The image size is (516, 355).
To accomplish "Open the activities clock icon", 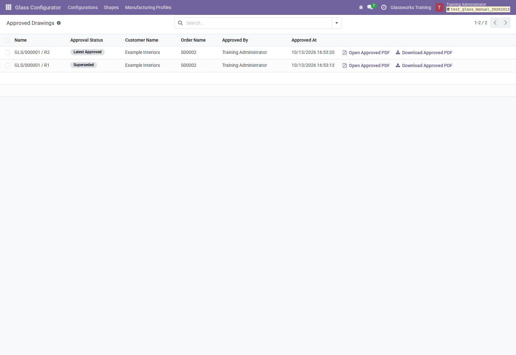I will coord(384,7).
